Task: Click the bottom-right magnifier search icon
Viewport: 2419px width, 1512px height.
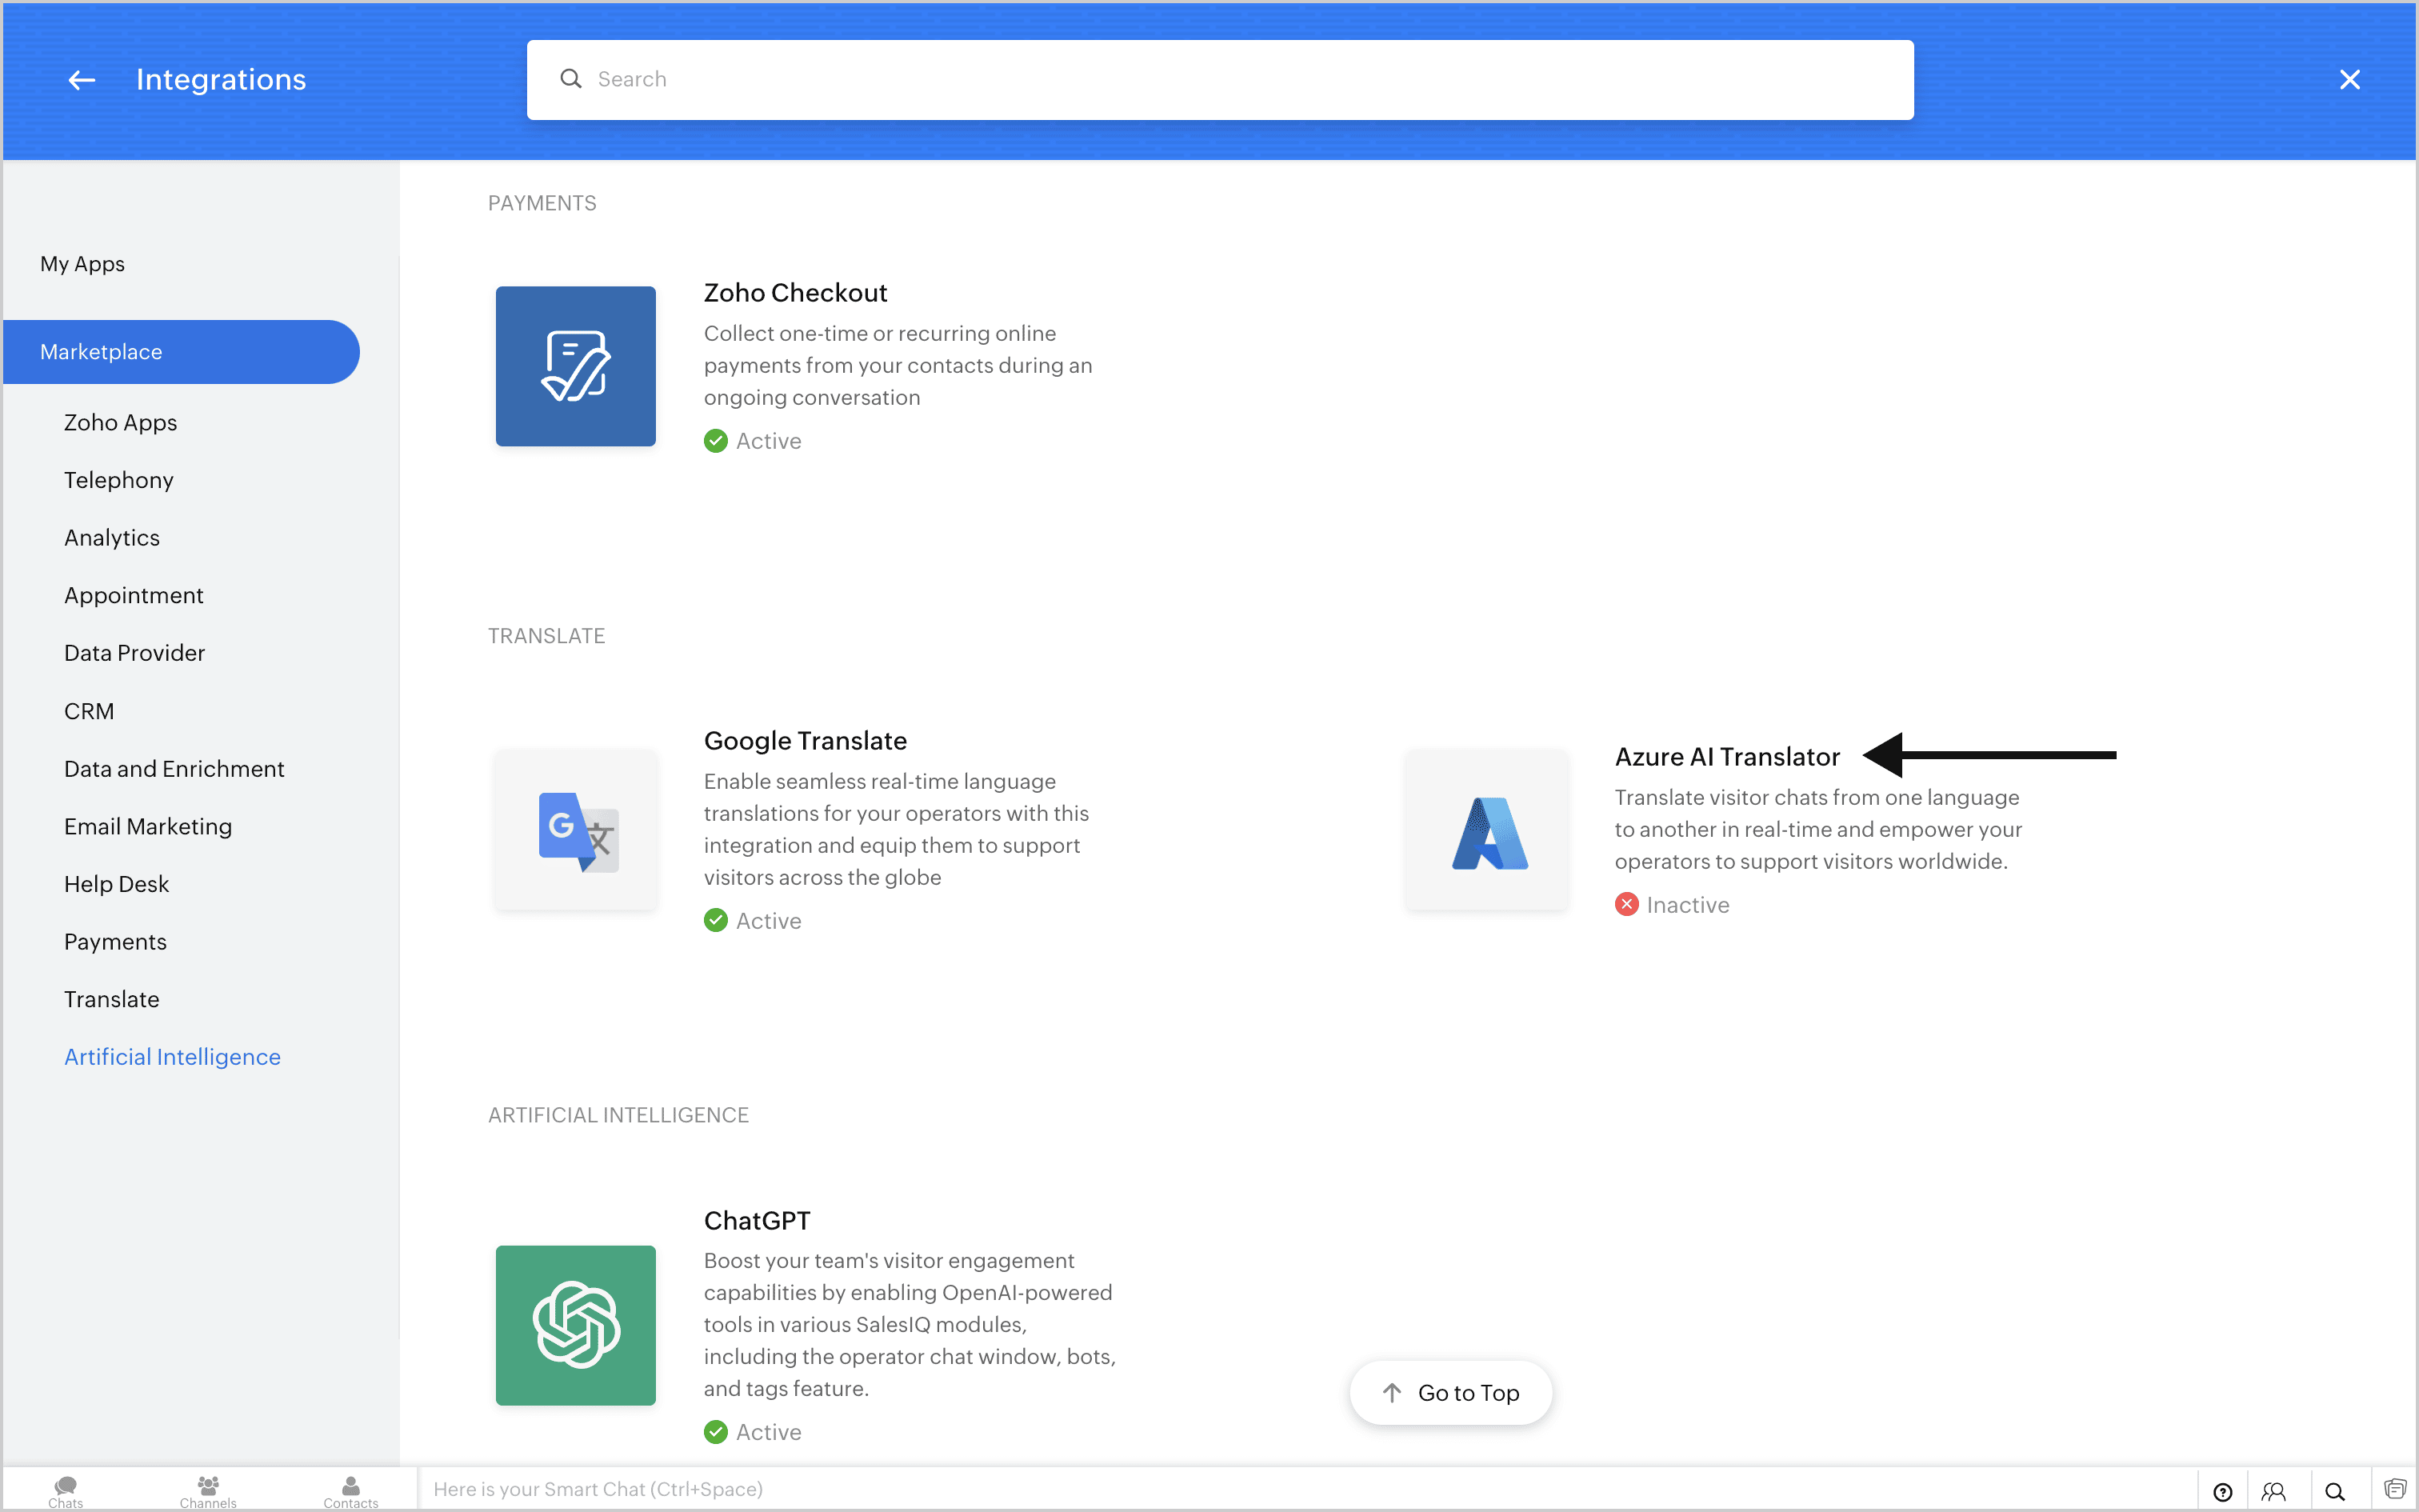Action: pyautogui.click(x=2335, y=1492)
